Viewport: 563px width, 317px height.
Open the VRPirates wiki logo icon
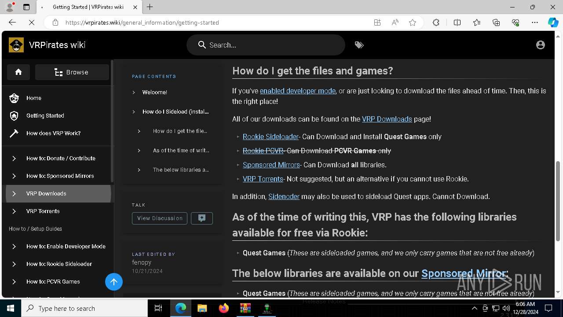[x=16, y=45]
